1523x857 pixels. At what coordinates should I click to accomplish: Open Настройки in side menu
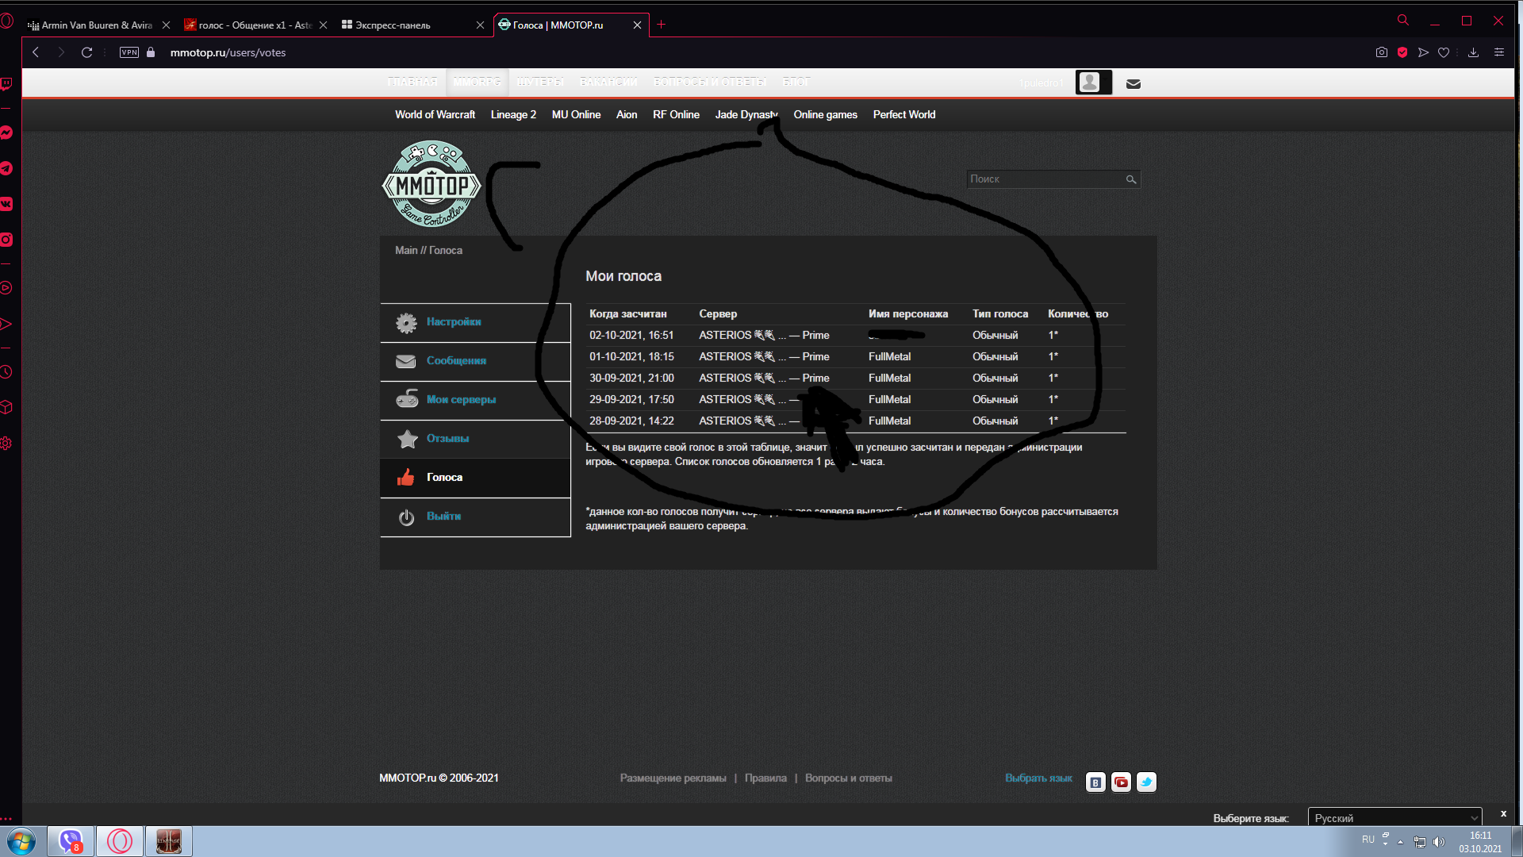pyautogui.click(x=475, y=322)
